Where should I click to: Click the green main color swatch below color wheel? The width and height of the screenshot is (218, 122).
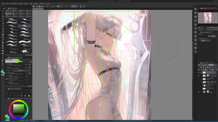6,116
